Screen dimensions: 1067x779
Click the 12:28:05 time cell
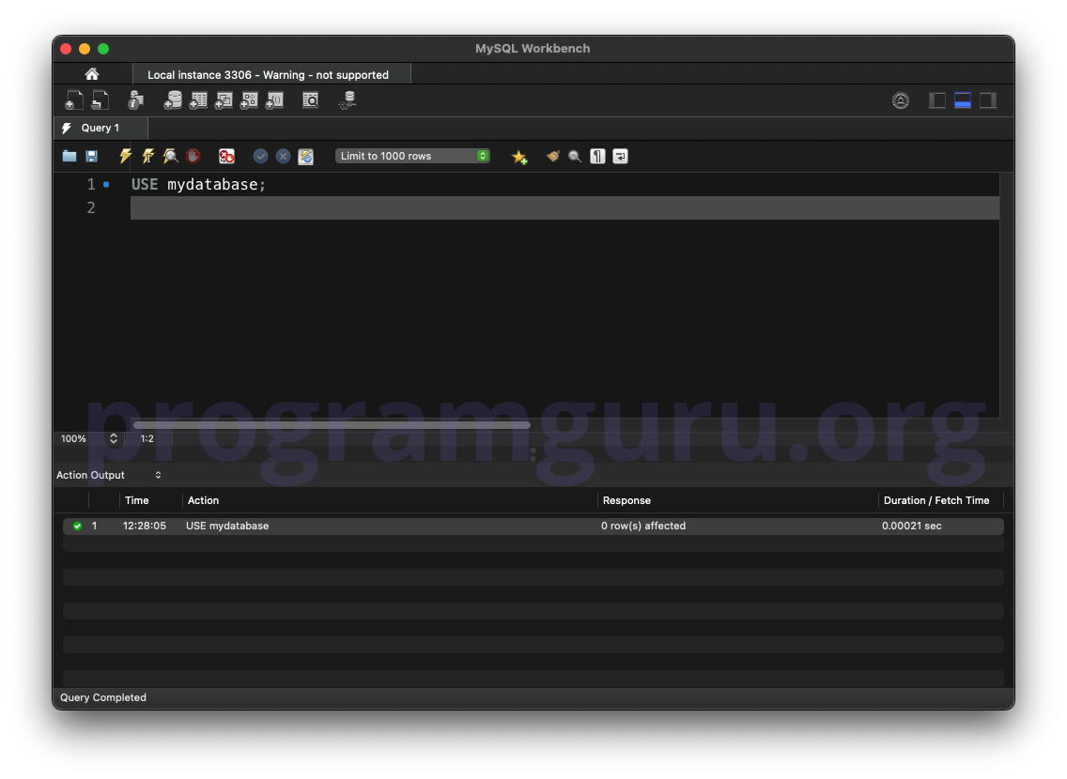(145, 527)
